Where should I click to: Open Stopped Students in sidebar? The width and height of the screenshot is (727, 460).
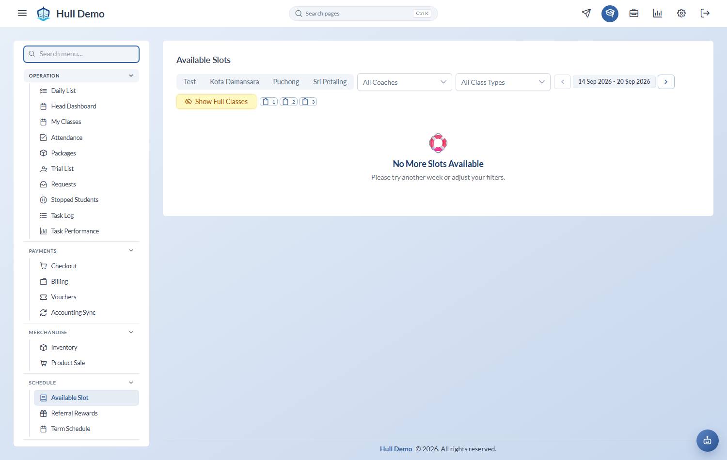pyautogui.click(x=86, y=199)
